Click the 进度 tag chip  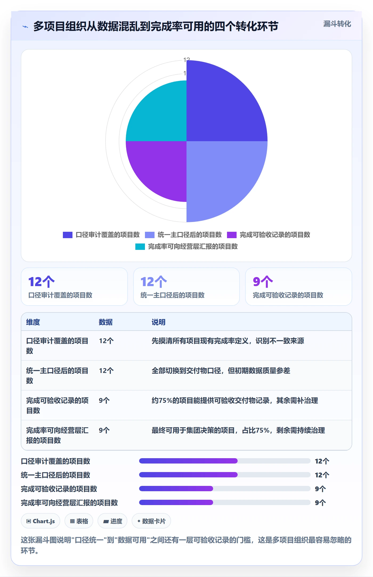pos(112,521)
